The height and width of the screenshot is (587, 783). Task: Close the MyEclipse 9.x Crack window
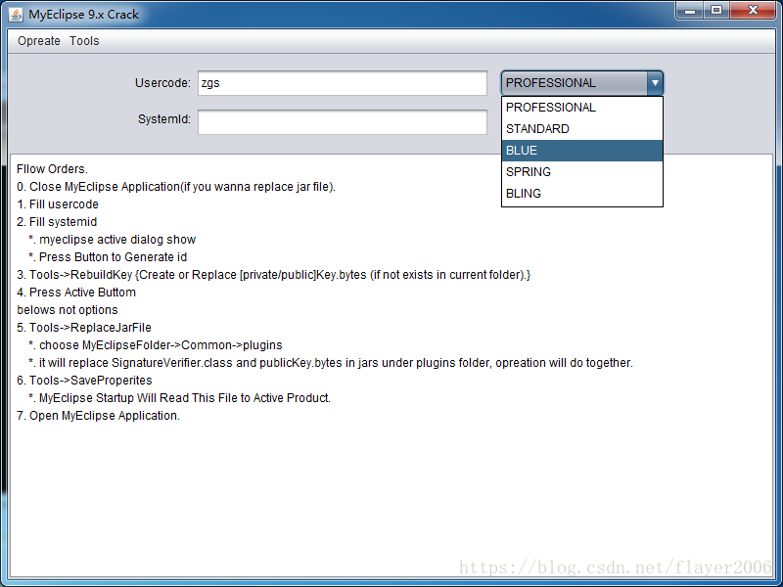pyautogui.click(x=753, y=11)
